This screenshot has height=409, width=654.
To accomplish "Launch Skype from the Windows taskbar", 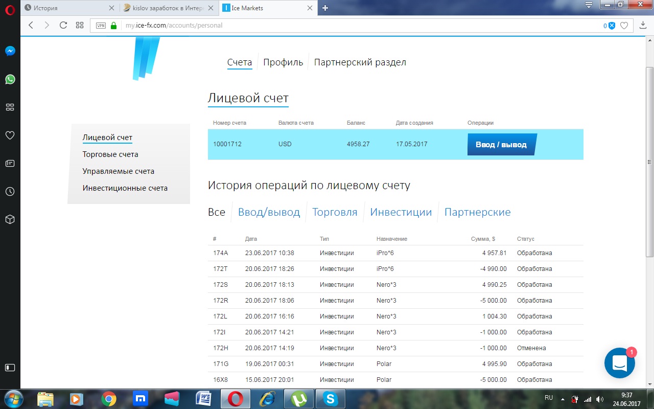I will click(331, 399).
